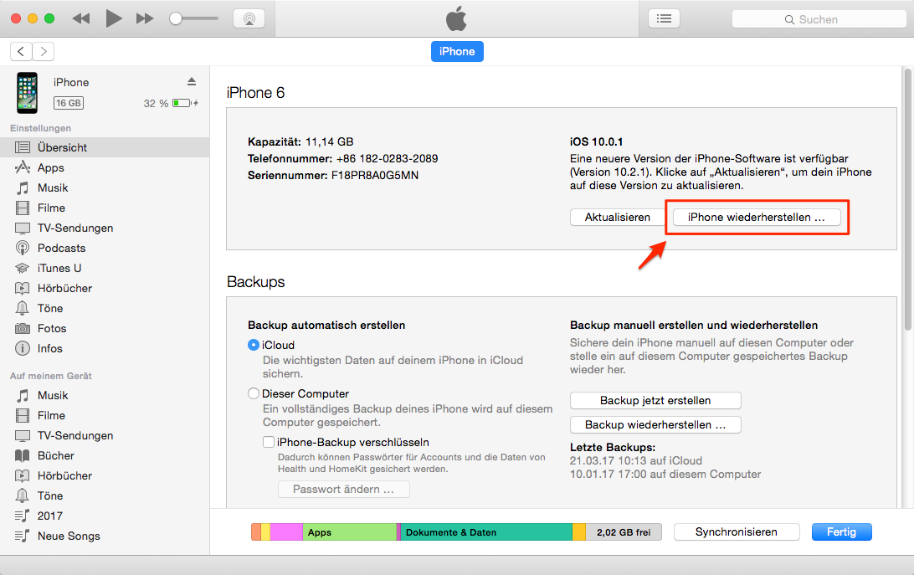Open Fotos in the sidebar

pyautogui.click(x=105, y=328)
